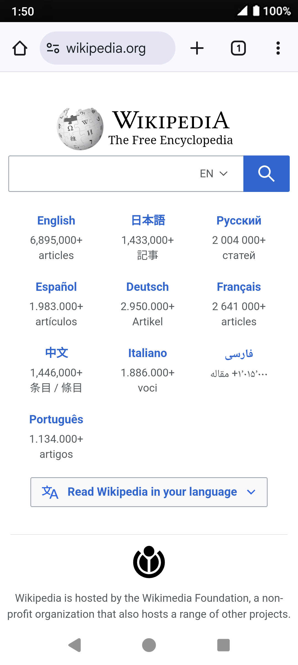Click the blue search magnifier button

pyautogui.click(x=267, y=174)
